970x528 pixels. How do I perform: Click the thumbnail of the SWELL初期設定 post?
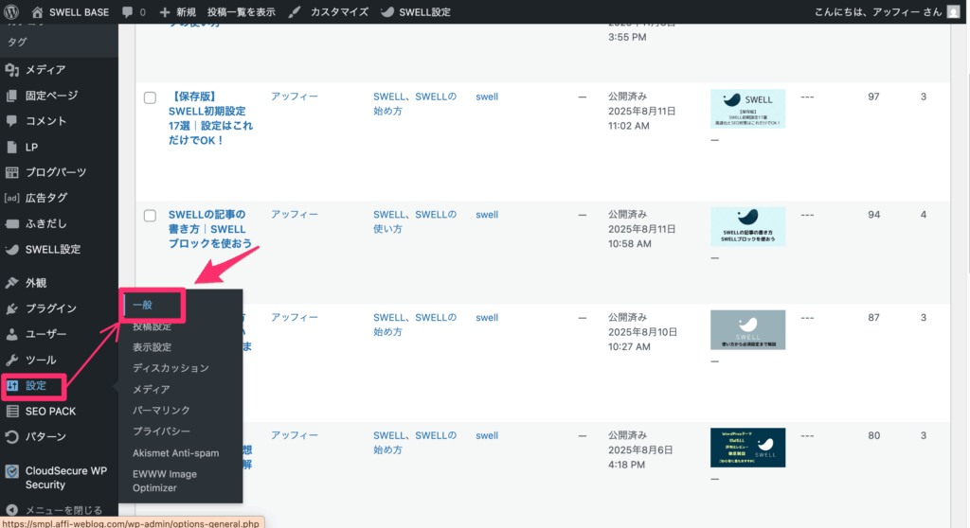[x=747, y=109]
